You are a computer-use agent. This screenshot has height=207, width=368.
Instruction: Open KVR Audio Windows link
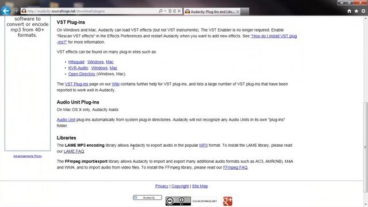click(99, 68)
